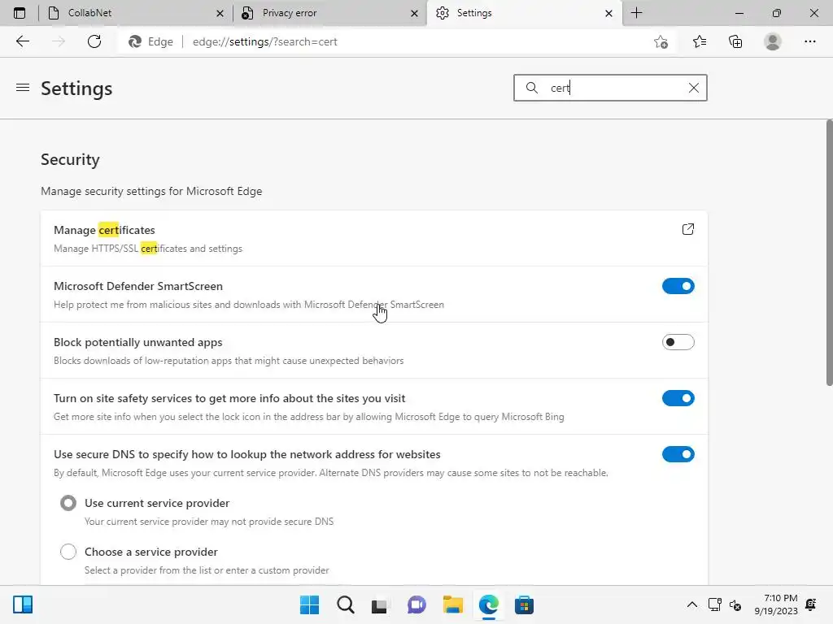Open Collections panel
833x624 pixels.
(735, 41)
